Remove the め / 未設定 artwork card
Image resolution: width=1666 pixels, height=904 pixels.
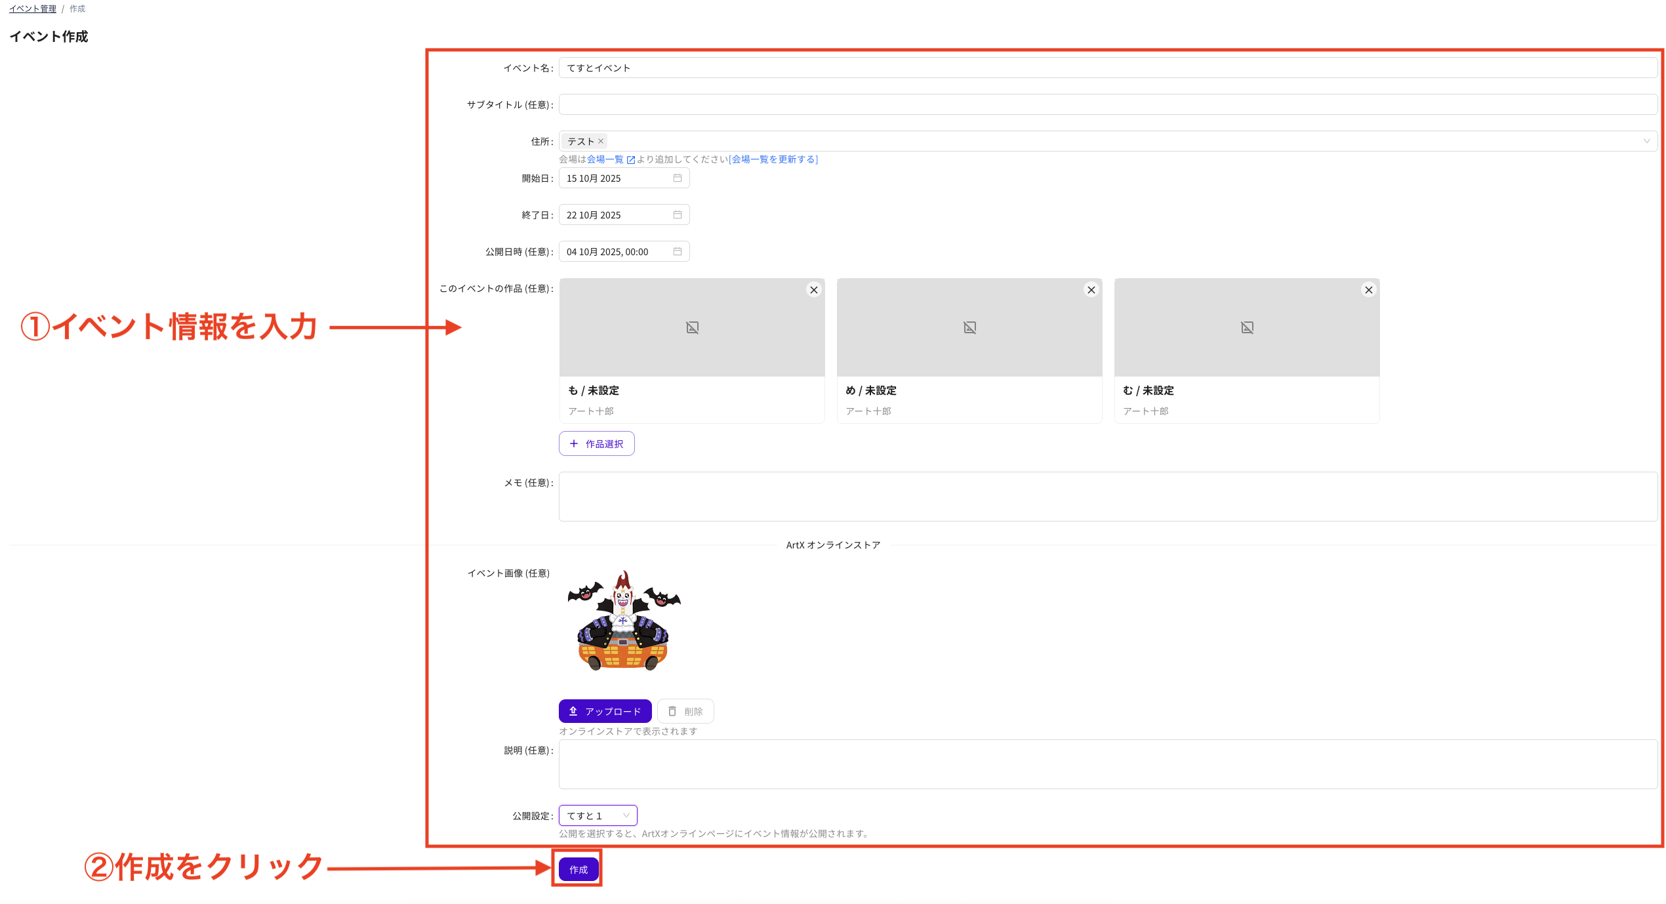[x=1091, y=290]
